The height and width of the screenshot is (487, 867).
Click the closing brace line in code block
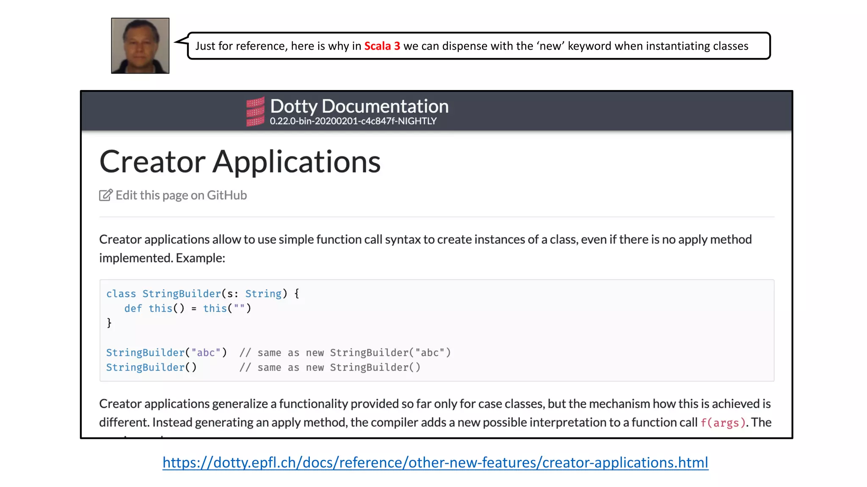(x=109, y=323)
